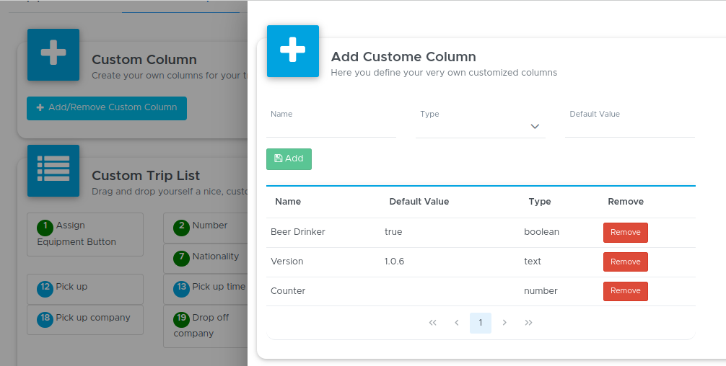Select the Nationality trip list item
The height and width of the screenshot is (366, 726).
[206, 259]
